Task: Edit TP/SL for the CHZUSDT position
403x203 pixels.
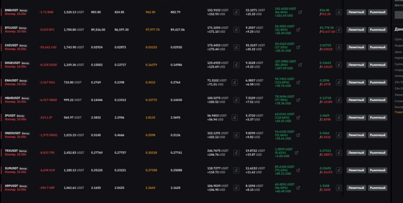Action: coord(339,47)
